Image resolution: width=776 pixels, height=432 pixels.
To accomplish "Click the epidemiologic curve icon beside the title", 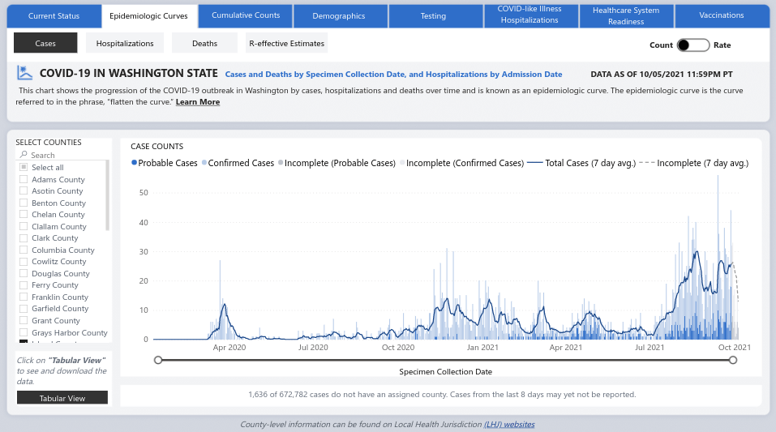I will pos(25,73).
